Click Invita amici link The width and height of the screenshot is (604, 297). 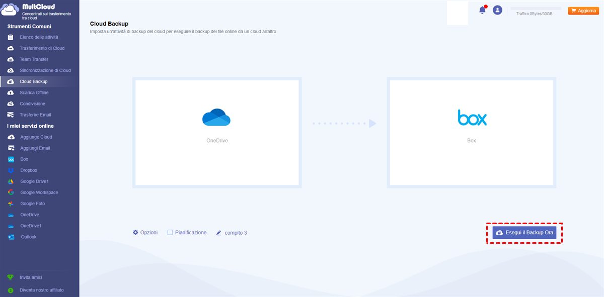point(31,277)
